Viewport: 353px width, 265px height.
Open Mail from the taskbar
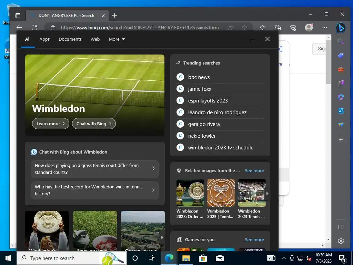pos(220,258)
